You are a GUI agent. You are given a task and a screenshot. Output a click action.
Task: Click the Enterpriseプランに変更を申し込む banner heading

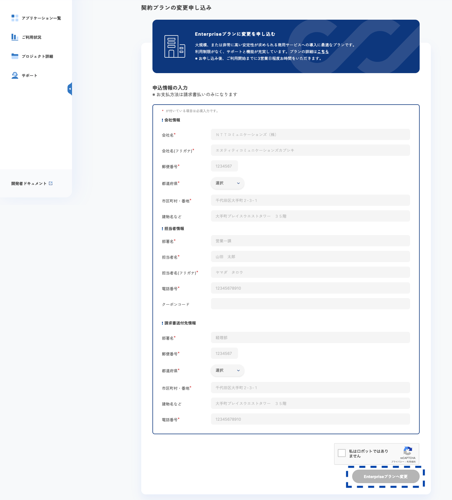click(235, 34)
